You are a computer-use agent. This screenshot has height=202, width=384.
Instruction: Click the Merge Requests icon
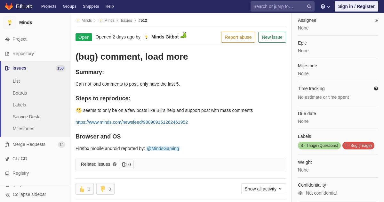click(x=7, y=145)
